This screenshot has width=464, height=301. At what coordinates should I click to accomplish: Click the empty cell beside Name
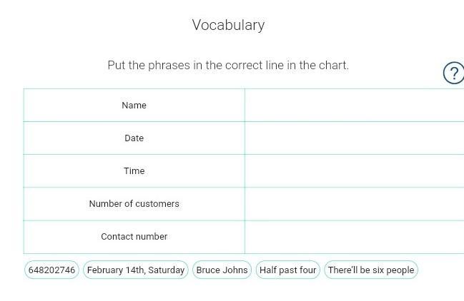355,105
